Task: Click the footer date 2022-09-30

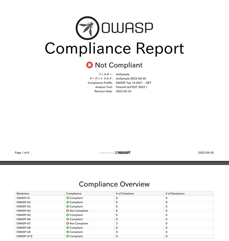Action: point(206,153)
